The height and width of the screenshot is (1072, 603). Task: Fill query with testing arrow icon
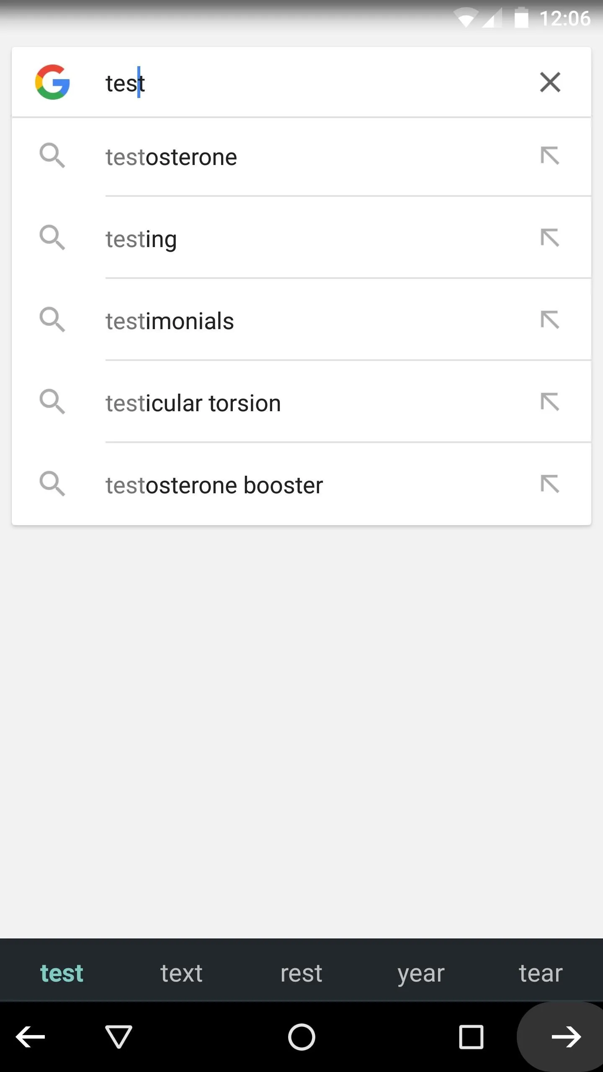[550, 238]
